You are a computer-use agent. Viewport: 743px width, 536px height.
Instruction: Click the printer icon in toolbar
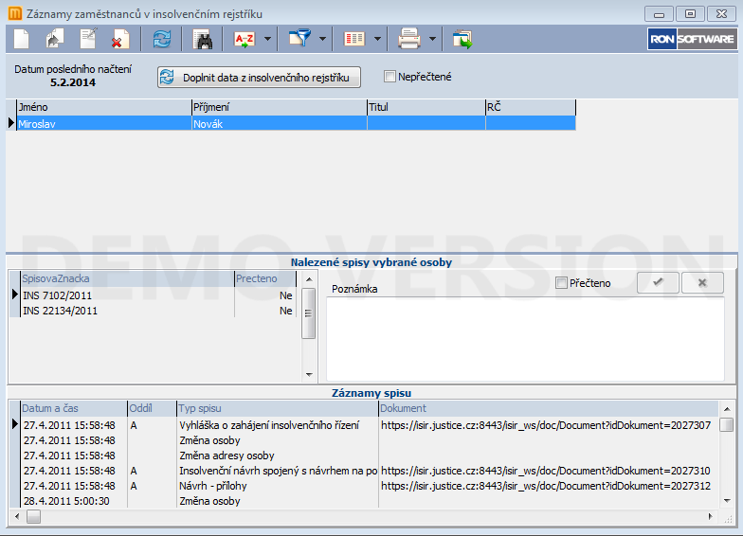[x=408, y=39]
